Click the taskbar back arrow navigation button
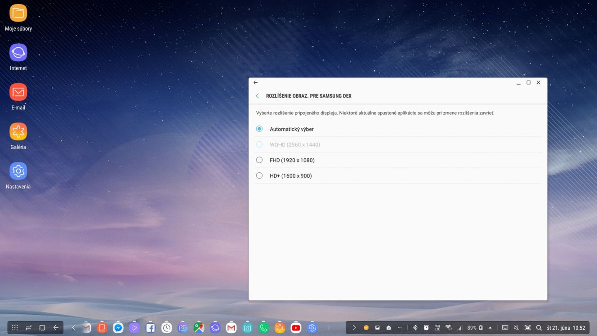 click(x=56, y=328)
